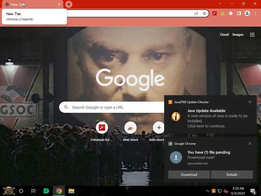Viewport: 261px width, 196px height.
Task: Click the magnifier icon in search box
Action: coord(66,107)
